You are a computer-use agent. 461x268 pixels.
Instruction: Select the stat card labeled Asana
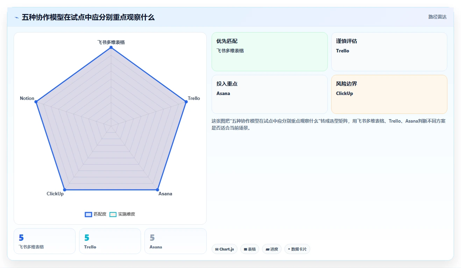pos(176,241)
